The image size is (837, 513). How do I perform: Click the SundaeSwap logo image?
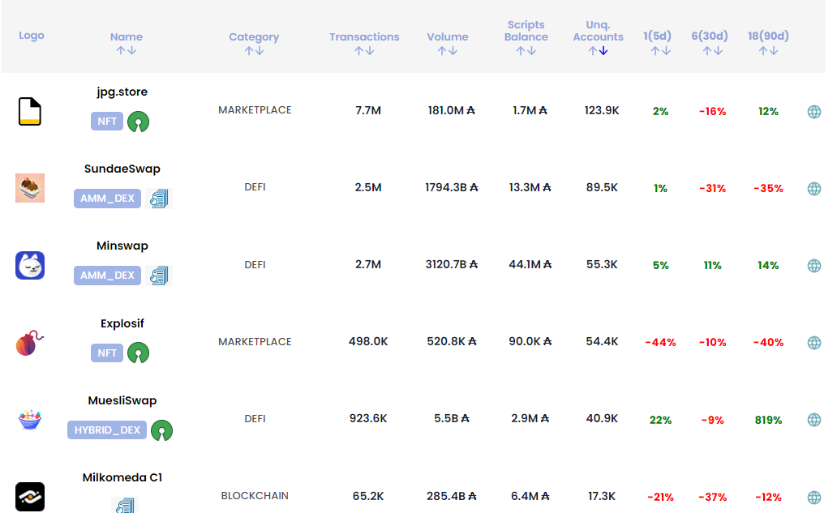tap(30, 188)
